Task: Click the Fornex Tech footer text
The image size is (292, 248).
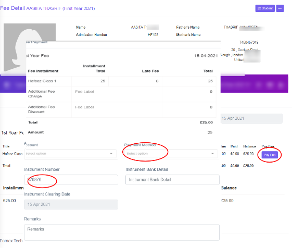Action: tap(11, 241)
